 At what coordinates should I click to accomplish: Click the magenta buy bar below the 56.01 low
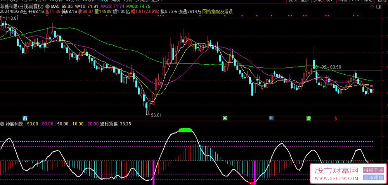[x=154, y=173]
